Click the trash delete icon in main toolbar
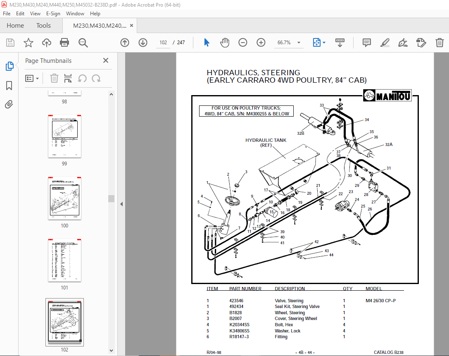Image resolution: width=449 pixels, height=356 pixels. 439,43
